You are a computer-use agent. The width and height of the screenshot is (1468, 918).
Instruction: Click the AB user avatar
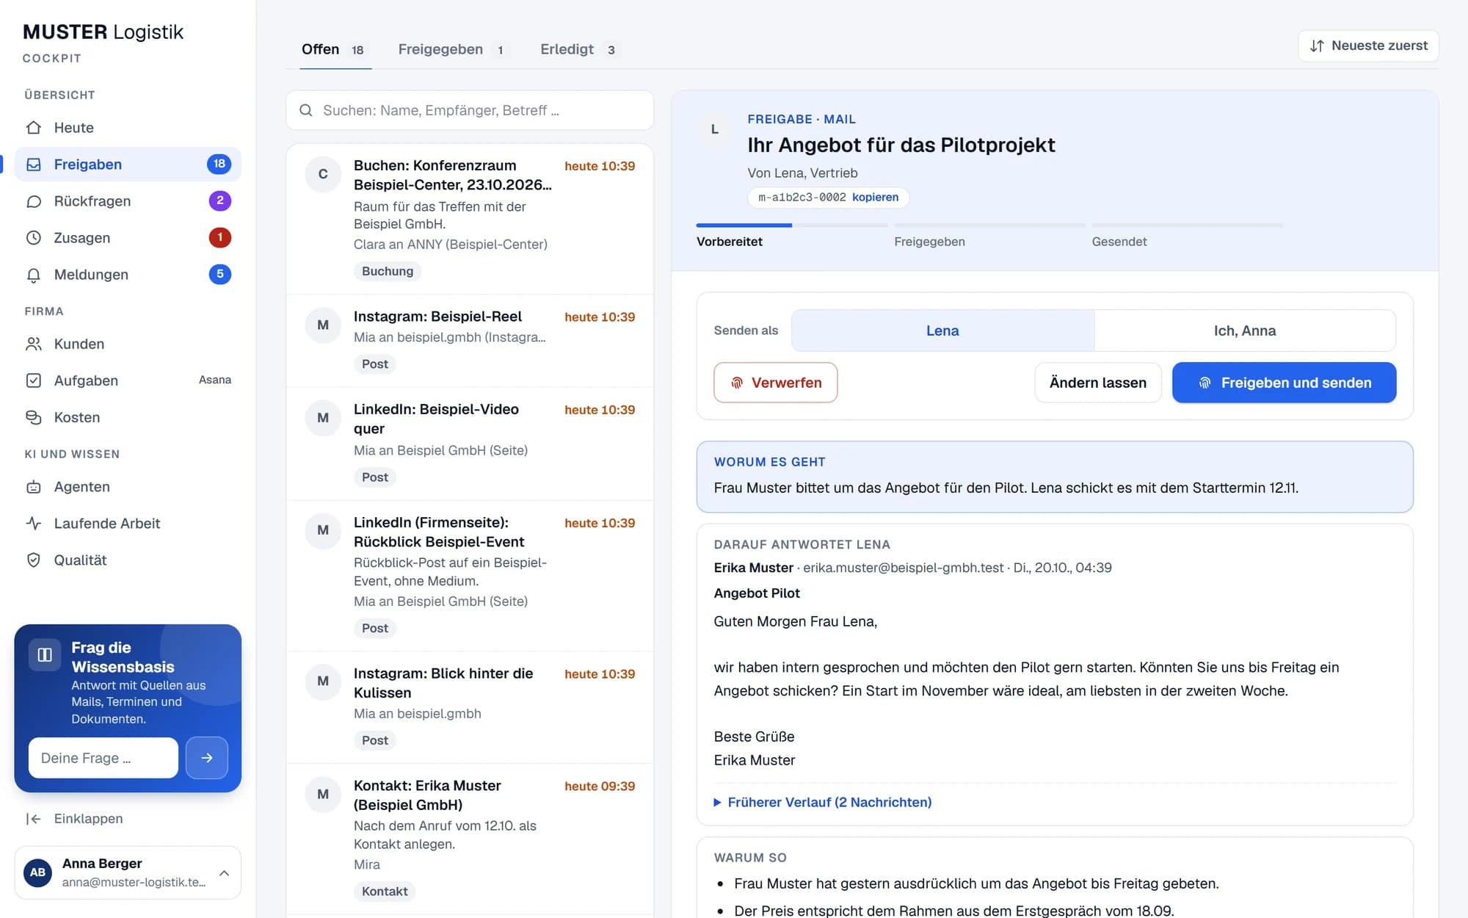(37, 872)
